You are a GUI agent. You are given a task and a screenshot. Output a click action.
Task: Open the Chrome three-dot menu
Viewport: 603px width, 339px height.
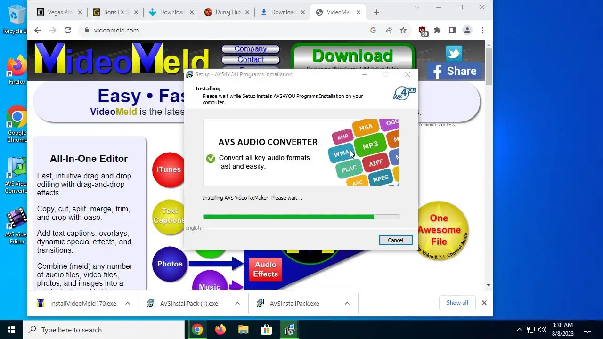click(482, 30)
